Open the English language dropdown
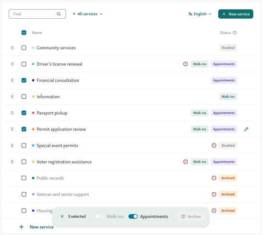The image size is (262, 235). (200, 14)
